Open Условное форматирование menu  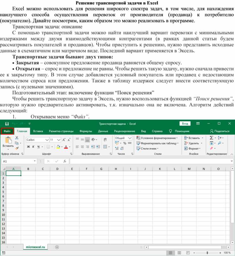tap(157, 138)
